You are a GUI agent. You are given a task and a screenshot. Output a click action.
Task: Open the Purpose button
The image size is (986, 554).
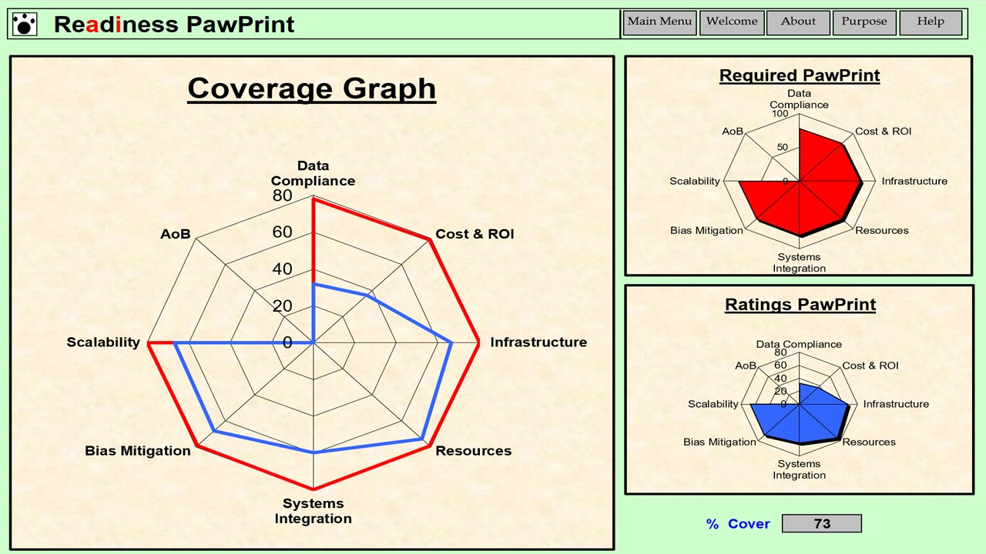click(864, 22)
